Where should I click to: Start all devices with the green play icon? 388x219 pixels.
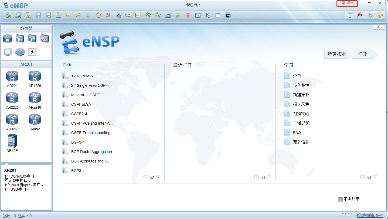click(x=178, y=15)
